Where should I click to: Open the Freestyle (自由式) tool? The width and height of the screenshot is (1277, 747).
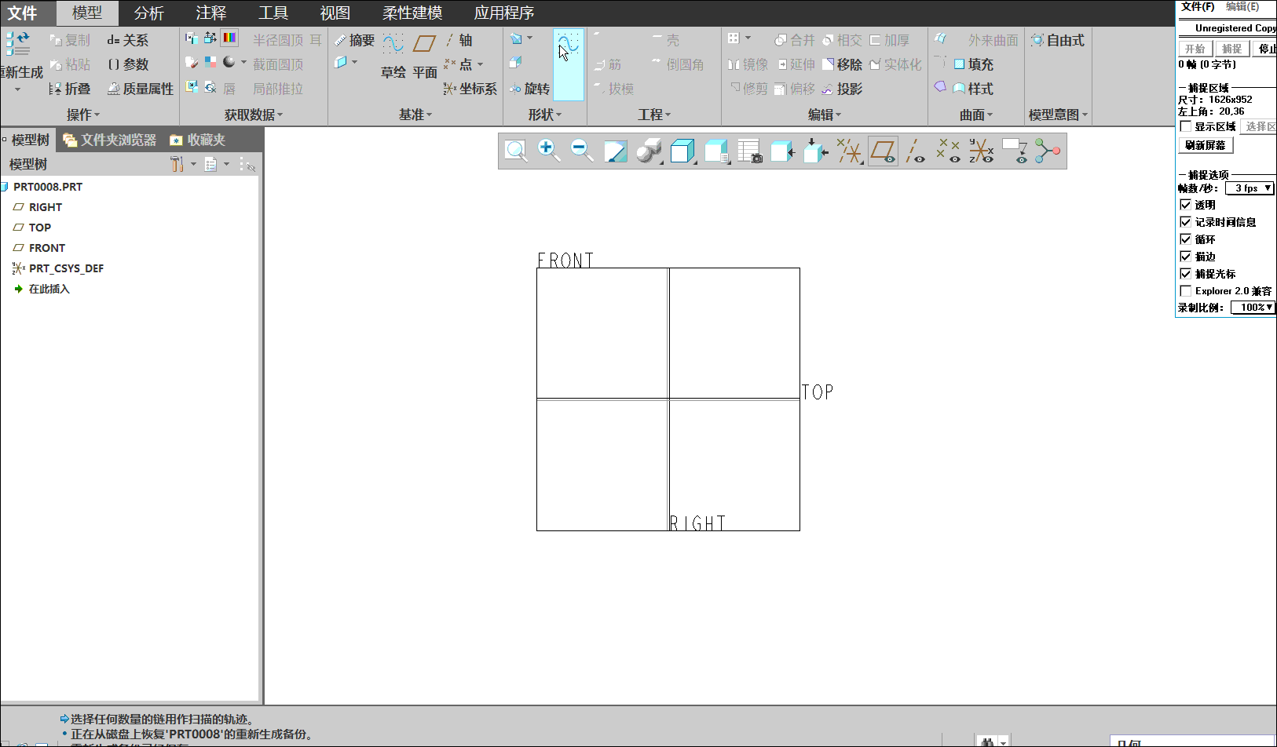(1058, 40)
